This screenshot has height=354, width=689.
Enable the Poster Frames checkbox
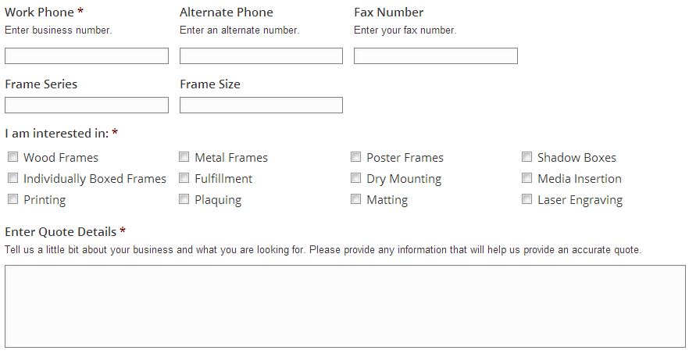(356, 157)
